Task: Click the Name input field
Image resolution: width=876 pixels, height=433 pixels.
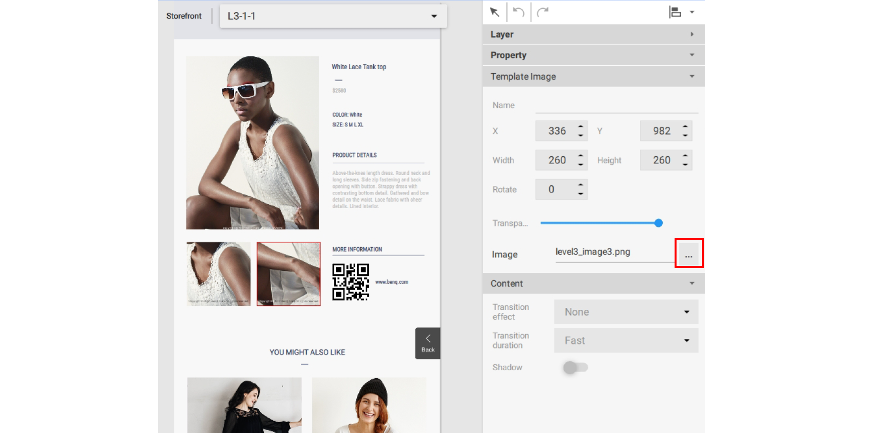Action: (616, 106)
